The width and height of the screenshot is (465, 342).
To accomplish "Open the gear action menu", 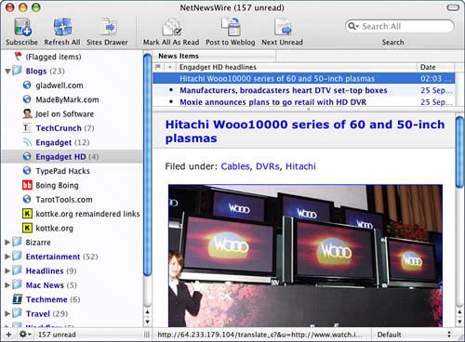I will click(24, 335).
